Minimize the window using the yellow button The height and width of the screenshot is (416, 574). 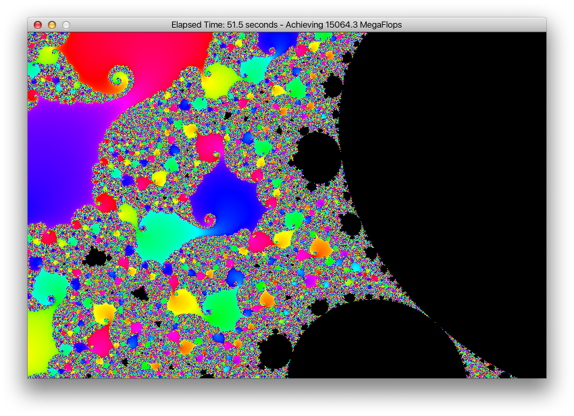52,25
